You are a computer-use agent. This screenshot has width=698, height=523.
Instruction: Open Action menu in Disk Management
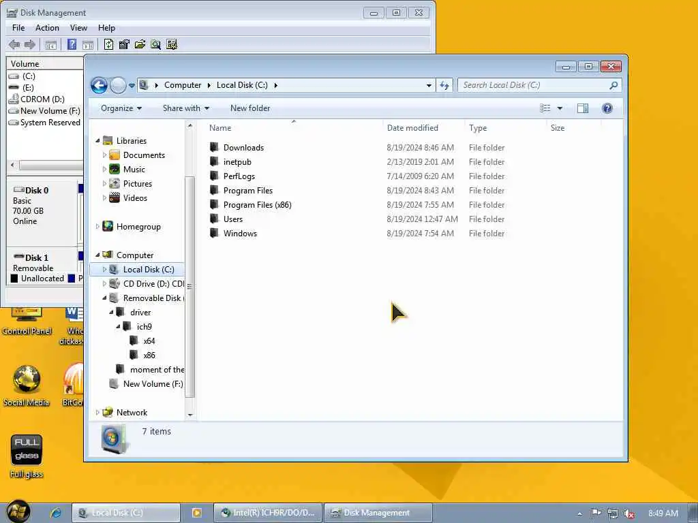click(x=47, y=27)
